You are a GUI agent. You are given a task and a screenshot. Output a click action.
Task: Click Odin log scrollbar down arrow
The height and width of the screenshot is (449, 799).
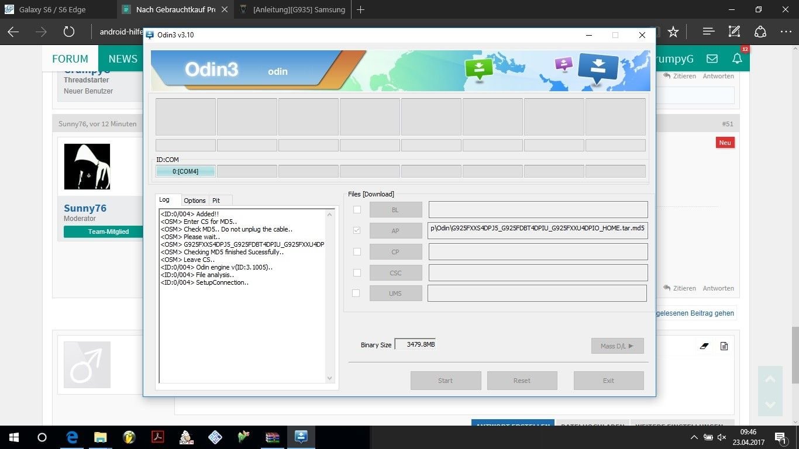329,378
